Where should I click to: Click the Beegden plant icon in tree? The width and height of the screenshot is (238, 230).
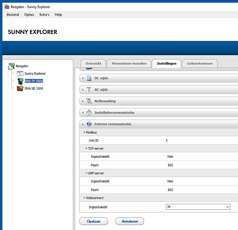coord(11,66)
